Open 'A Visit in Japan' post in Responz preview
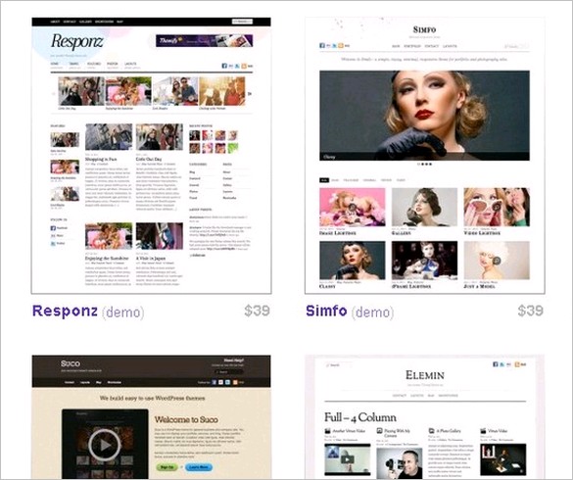 tap(151, 258)
